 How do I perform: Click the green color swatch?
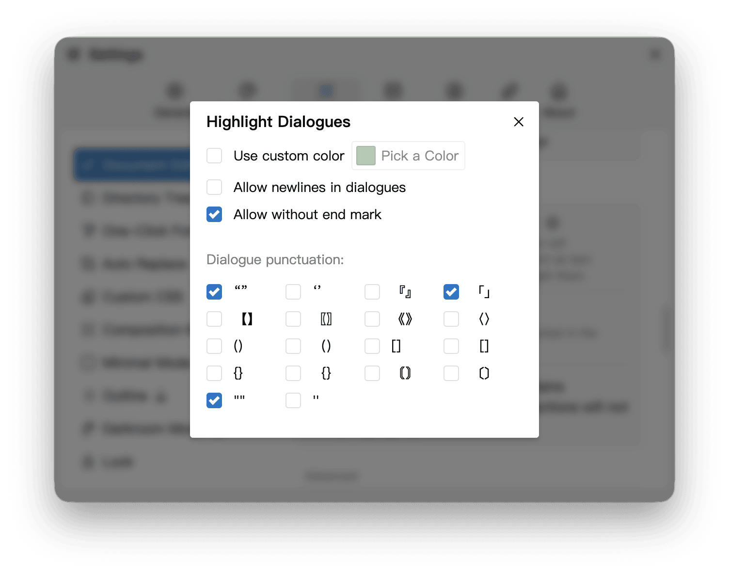[x=366, y=156]
